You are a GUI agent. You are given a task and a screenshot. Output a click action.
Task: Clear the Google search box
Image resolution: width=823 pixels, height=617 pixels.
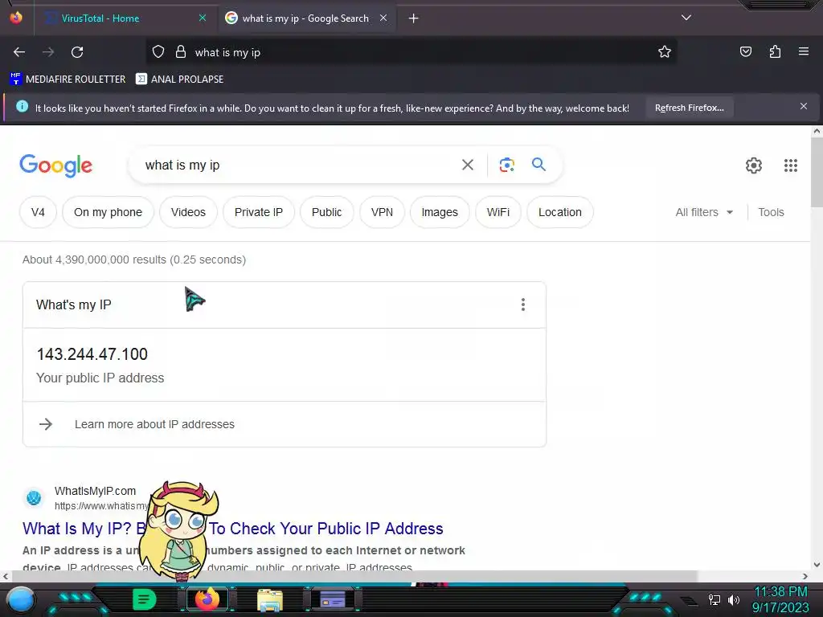click(468, 165)
